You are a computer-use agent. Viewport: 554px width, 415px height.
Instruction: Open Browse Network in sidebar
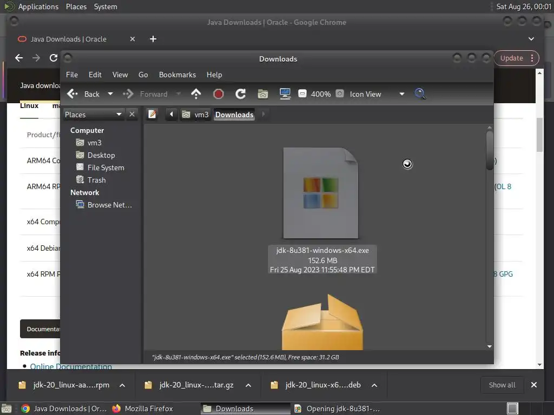(109, 205)
